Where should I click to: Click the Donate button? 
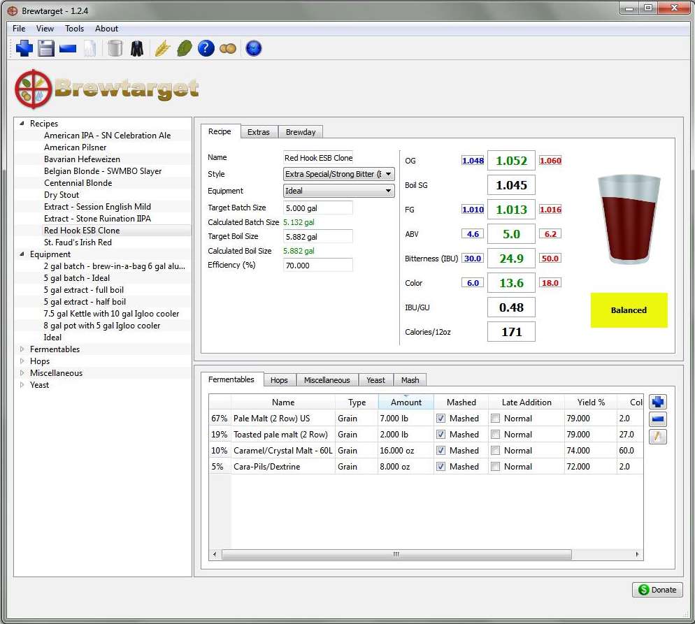click(657, 590)
